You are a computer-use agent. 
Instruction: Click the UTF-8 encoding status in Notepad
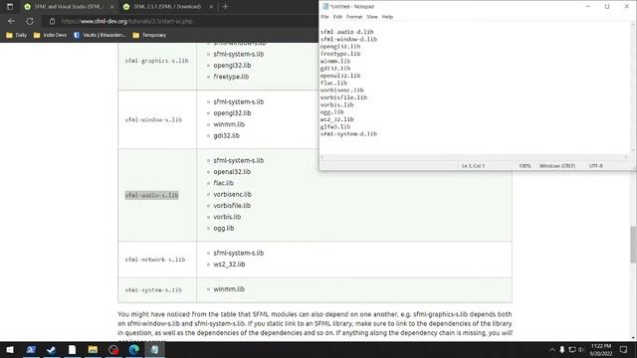point(596,166)
